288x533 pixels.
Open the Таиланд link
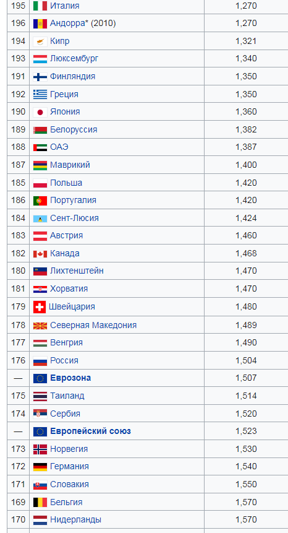pyautogui.click(x=67, y=396)
